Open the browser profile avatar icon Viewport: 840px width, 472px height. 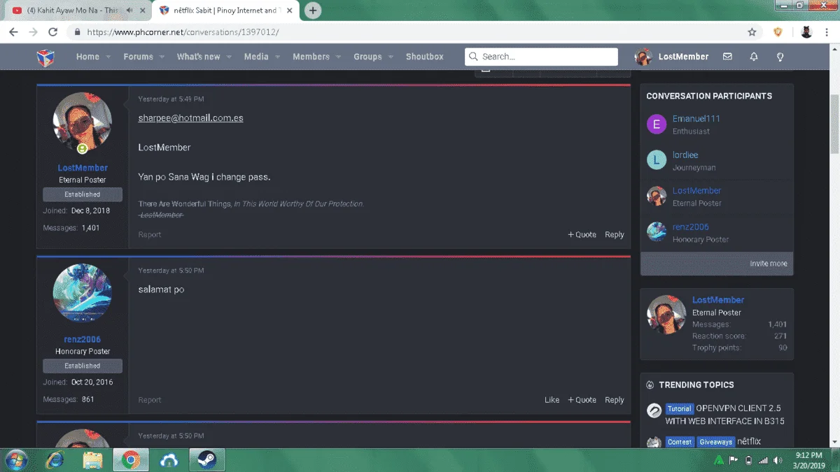806,32
